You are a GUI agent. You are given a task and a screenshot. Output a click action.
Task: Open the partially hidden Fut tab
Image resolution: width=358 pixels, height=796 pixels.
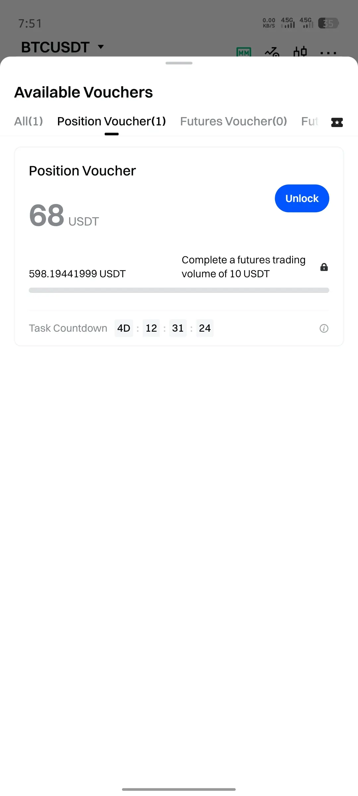310,121
